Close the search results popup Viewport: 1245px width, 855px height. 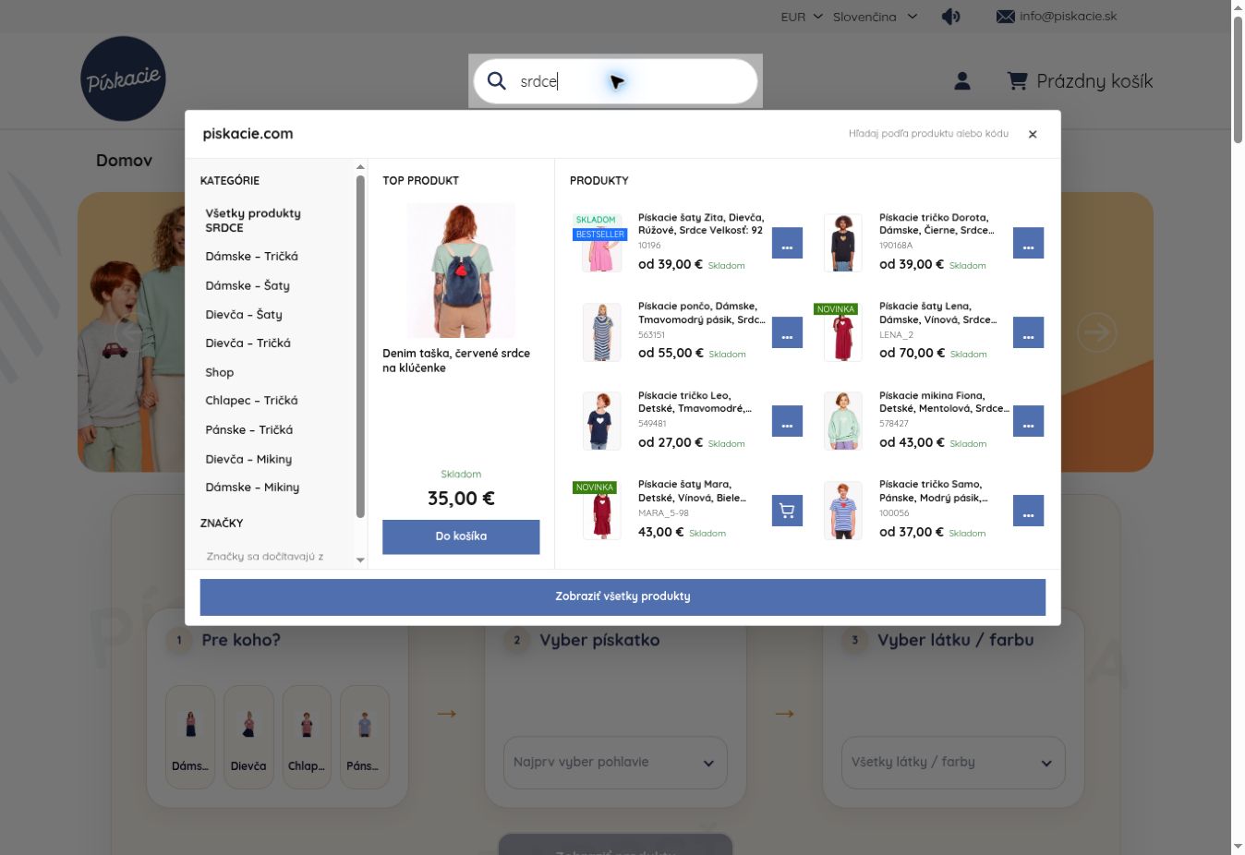tap(1033, 134)
